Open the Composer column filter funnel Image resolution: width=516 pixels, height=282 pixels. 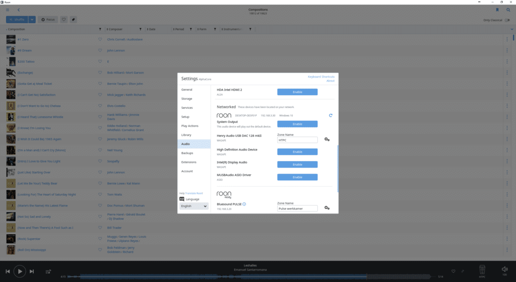coord(140,29)
